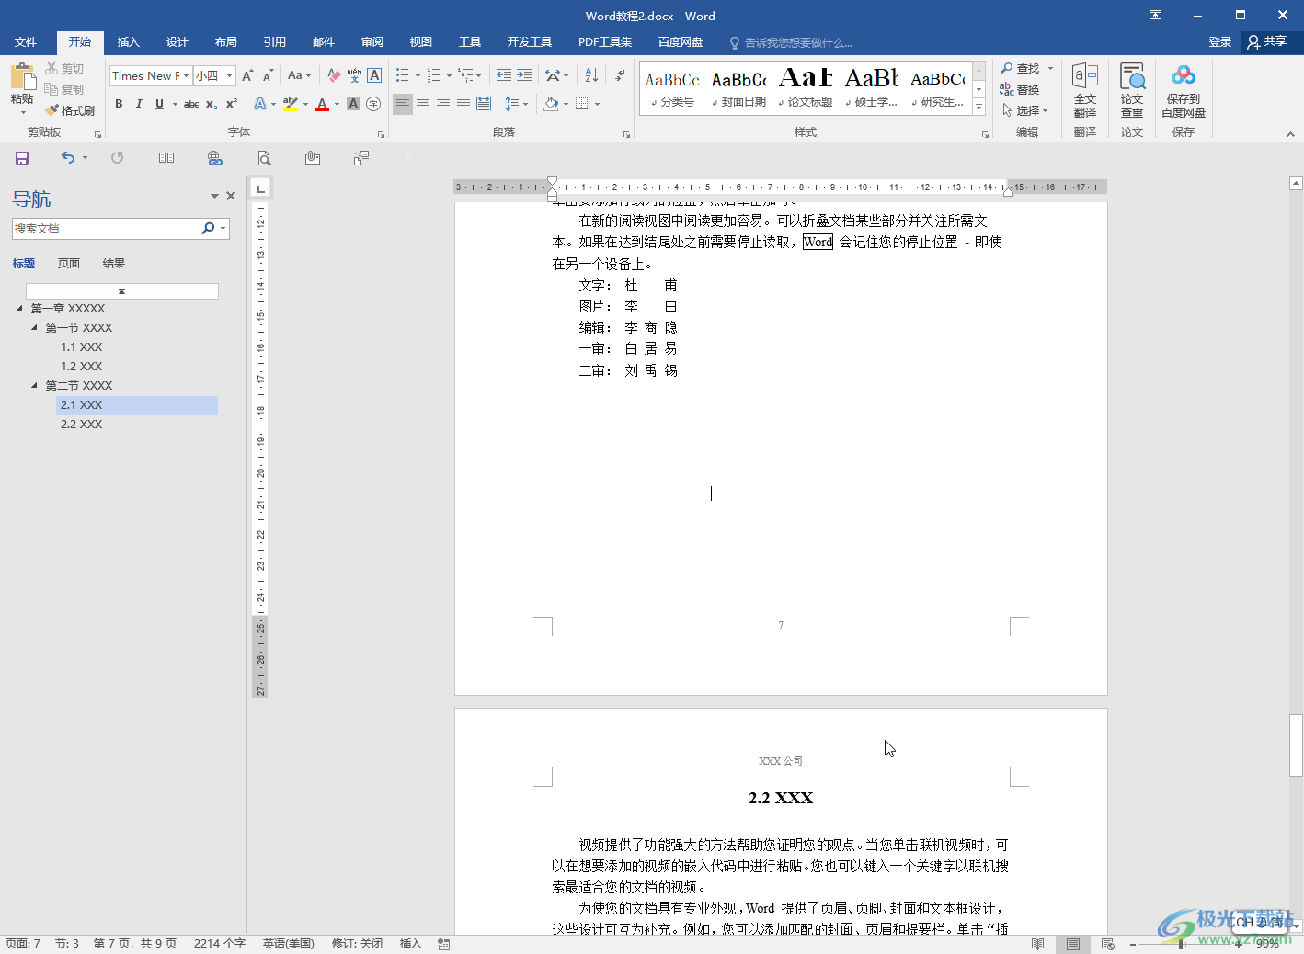Image resolution: width=1304 pixels, height=954 pixels.
Task: Switch to the 设计 Design ribbon tab
Action: 177,42
